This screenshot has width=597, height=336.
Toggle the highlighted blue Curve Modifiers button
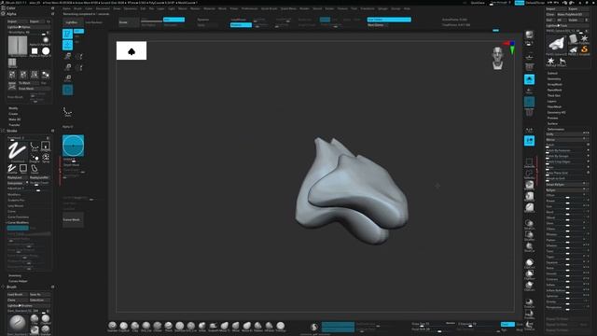click(18, 228)
